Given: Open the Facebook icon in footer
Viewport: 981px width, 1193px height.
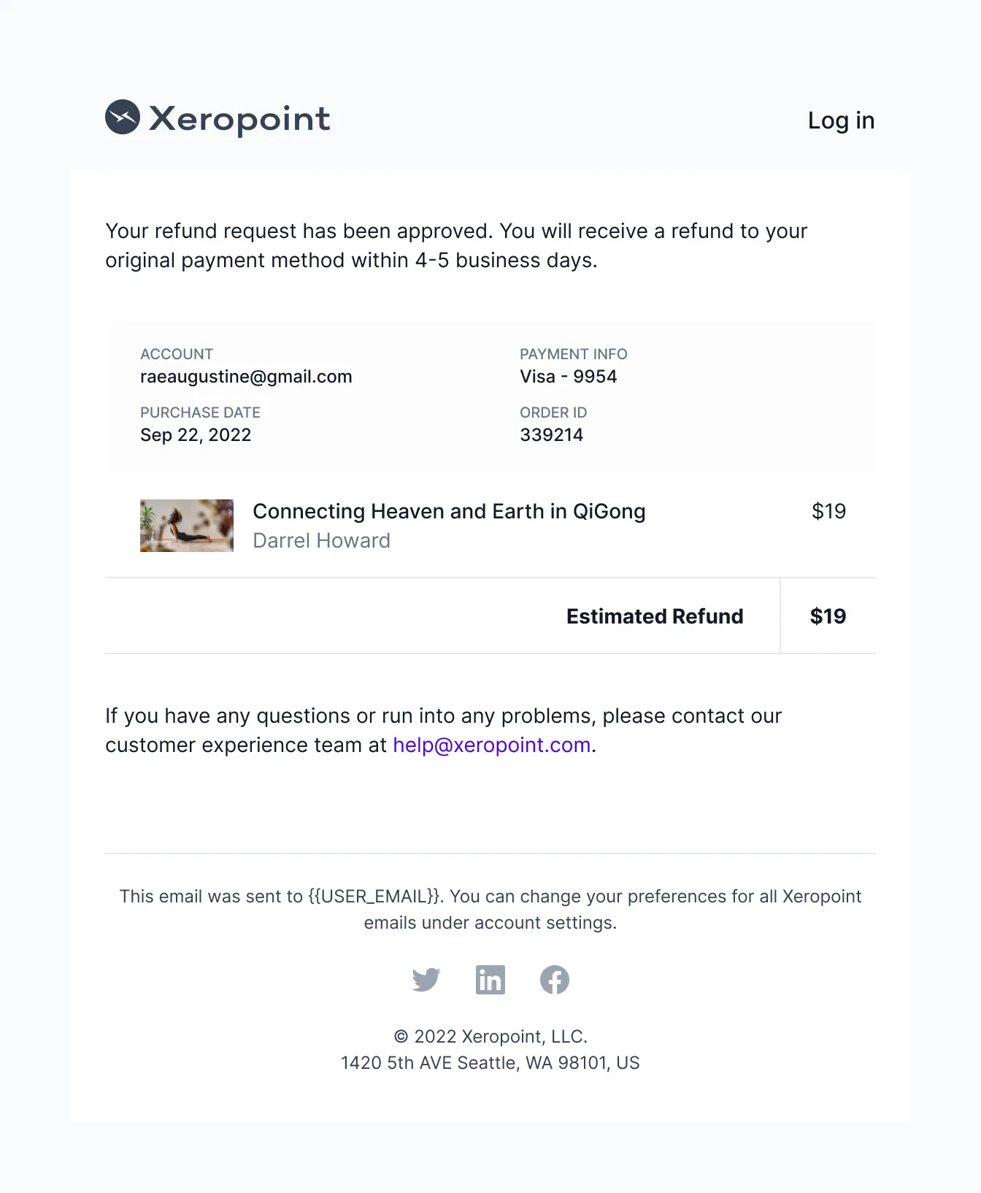Looking at the screenshot, I should click(x=555, y=980).
